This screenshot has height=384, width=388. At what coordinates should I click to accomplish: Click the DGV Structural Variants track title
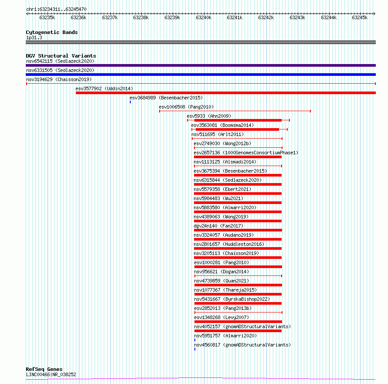coord(61,56)
